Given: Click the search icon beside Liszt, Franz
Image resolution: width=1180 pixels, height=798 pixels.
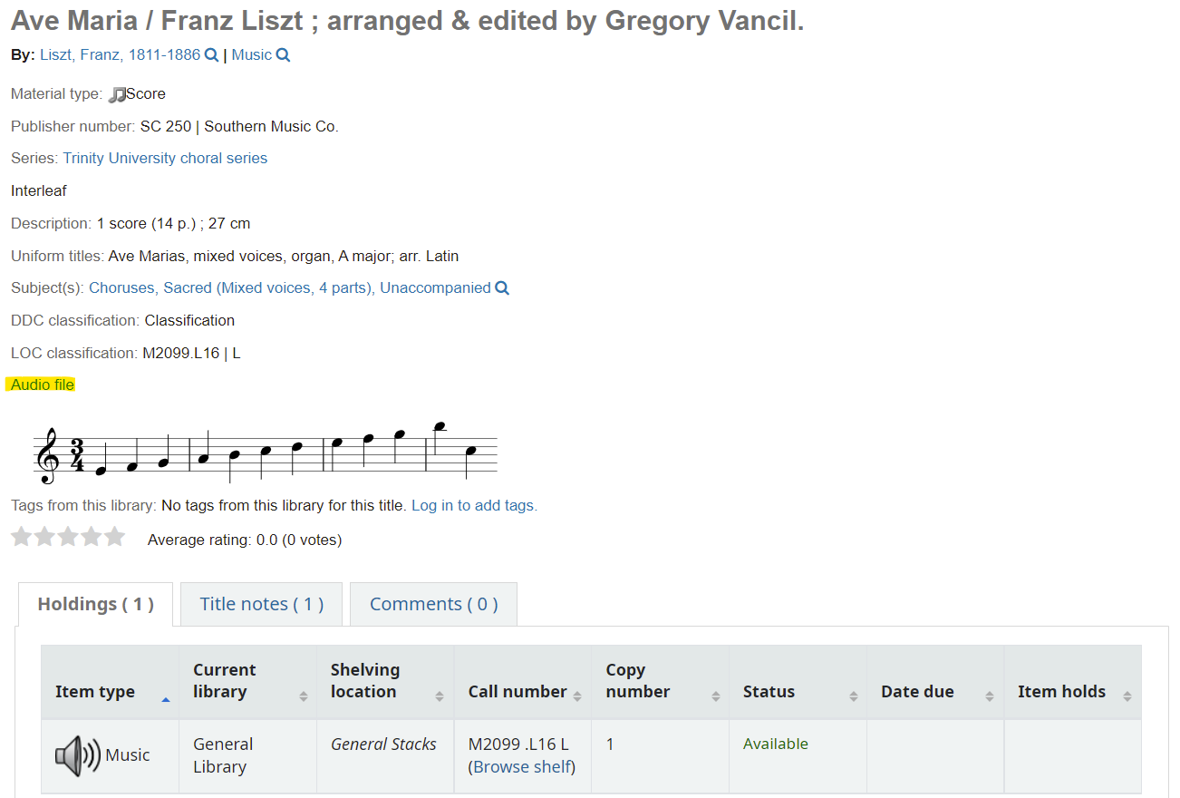Looking at the screenshot, I should click(211, 55).
